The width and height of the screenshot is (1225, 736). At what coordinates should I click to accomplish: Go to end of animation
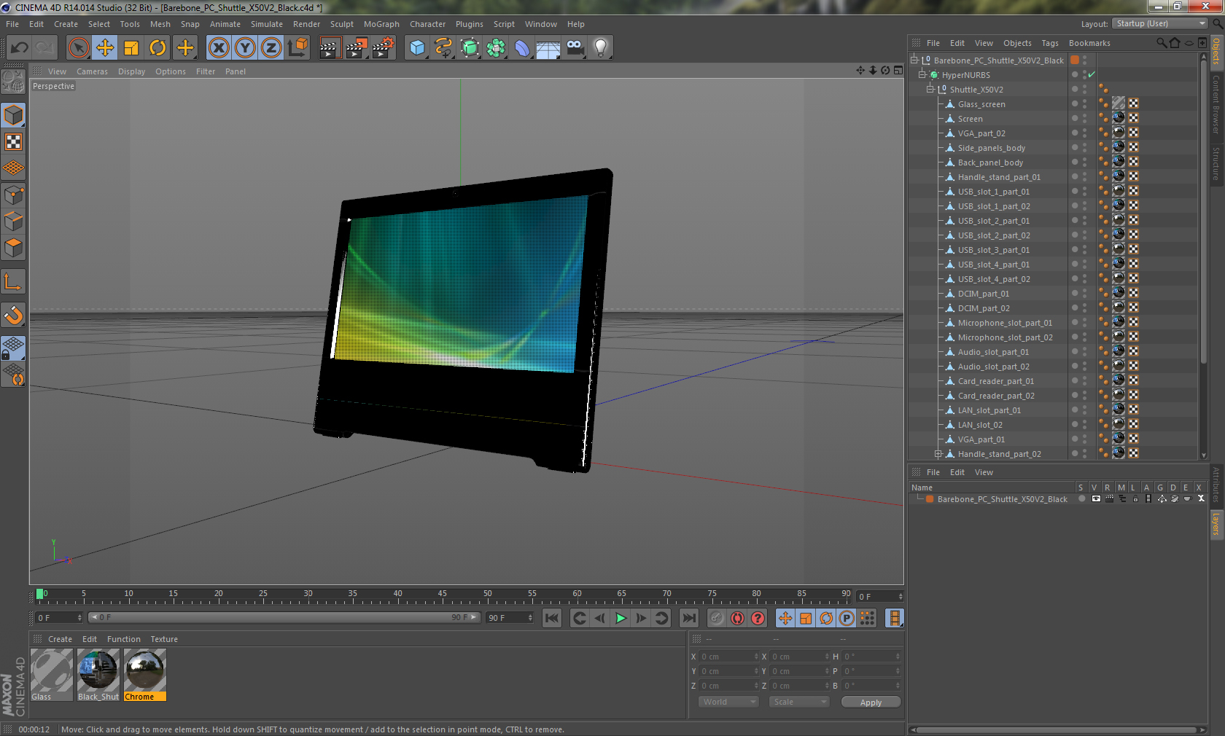[x=688, y=618]
